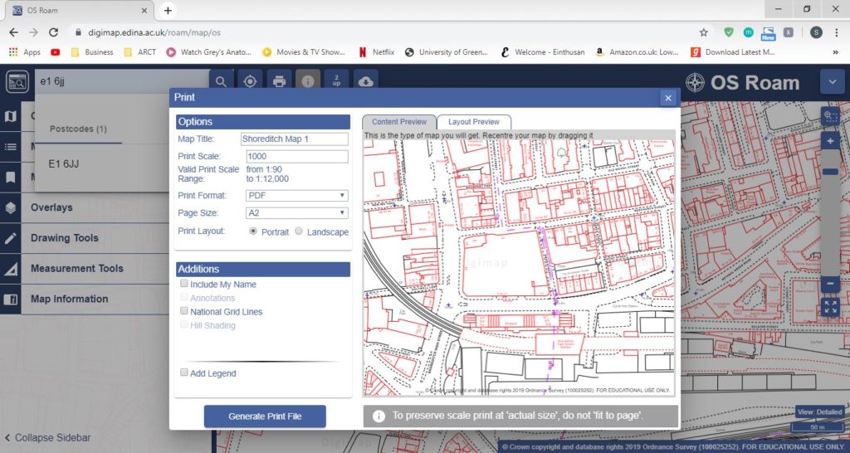Open the Business bookmarks folder
The height and width of the screenshot is (453, 850).
point(91,52)
